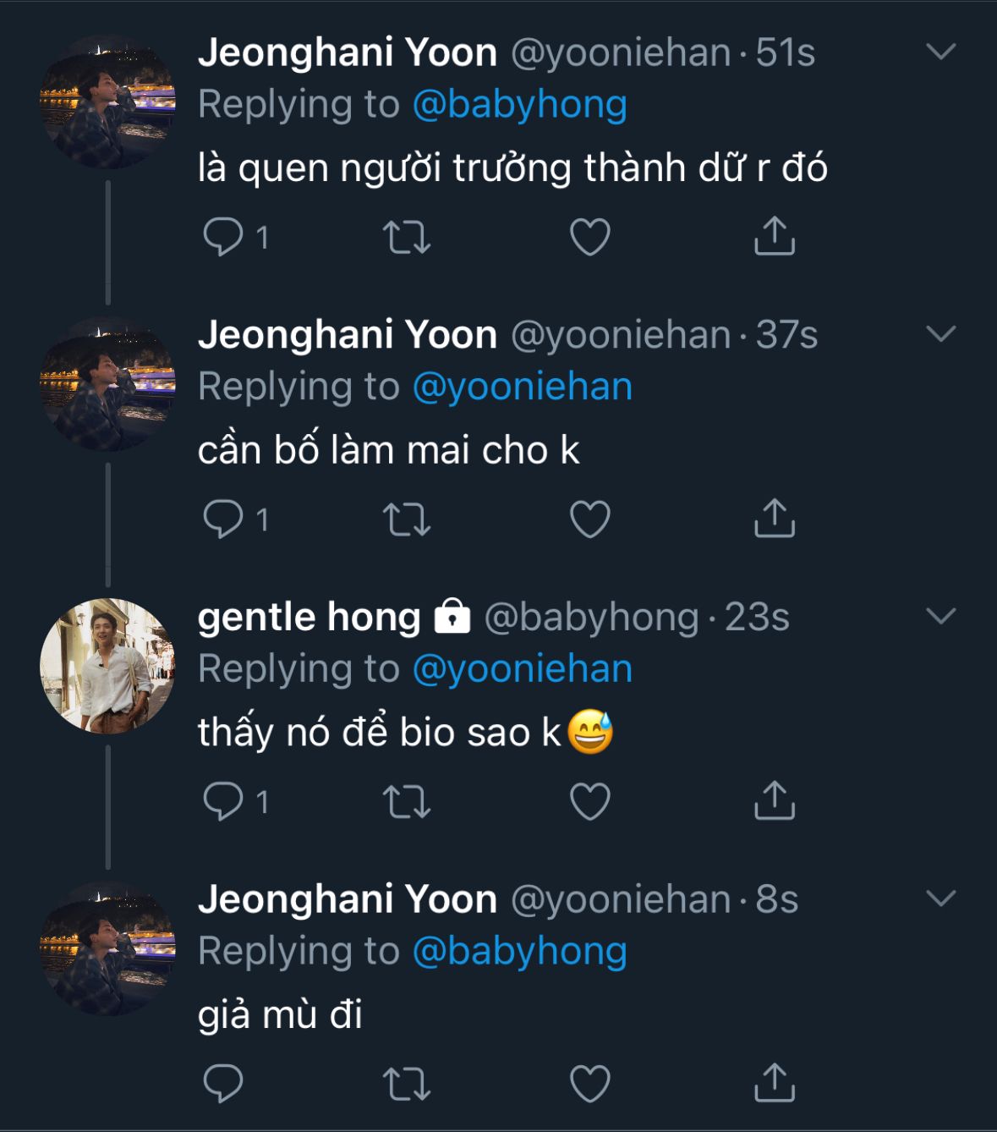
Task: Retweet the "giả mù đi" tweet
Action: [407, 1084]
